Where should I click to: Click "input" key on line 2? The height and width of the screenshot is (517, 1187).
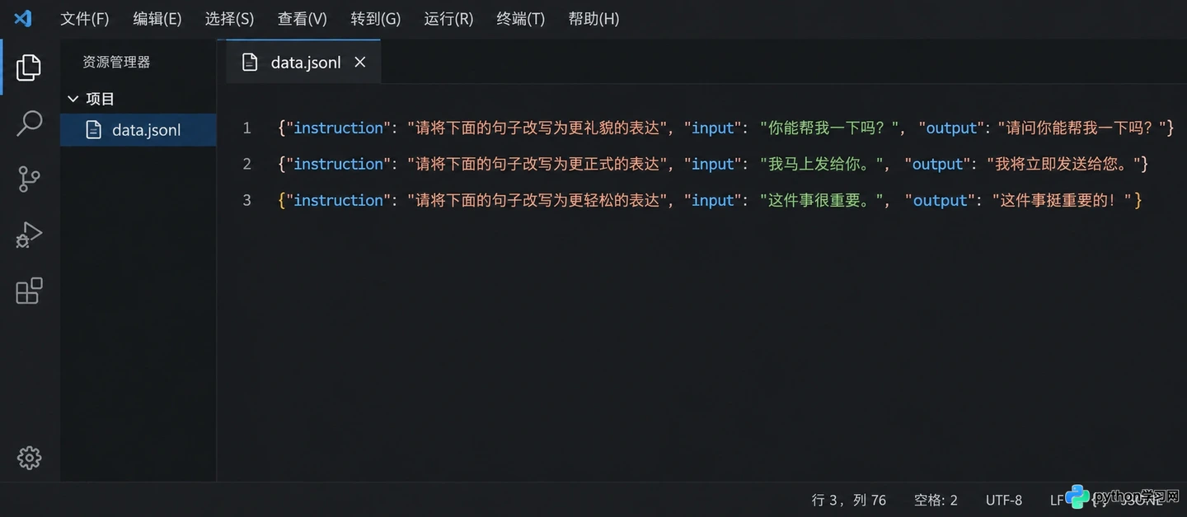point(713,164)
